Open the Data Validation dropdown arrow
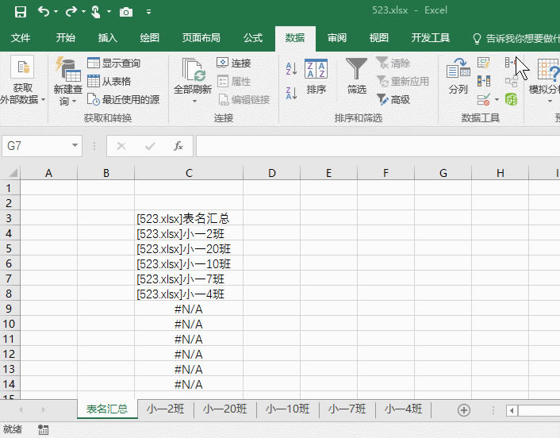560x438 pixels. (497, 100)
